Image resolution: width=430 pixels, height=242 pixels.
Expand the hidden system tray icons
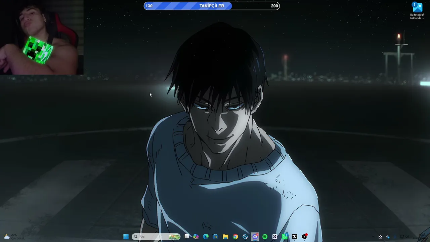(373, 237)
